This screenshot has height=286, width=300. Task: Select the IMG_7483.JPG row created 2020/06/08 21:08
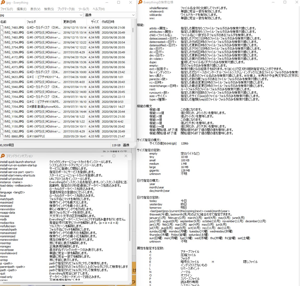point(65,28)
